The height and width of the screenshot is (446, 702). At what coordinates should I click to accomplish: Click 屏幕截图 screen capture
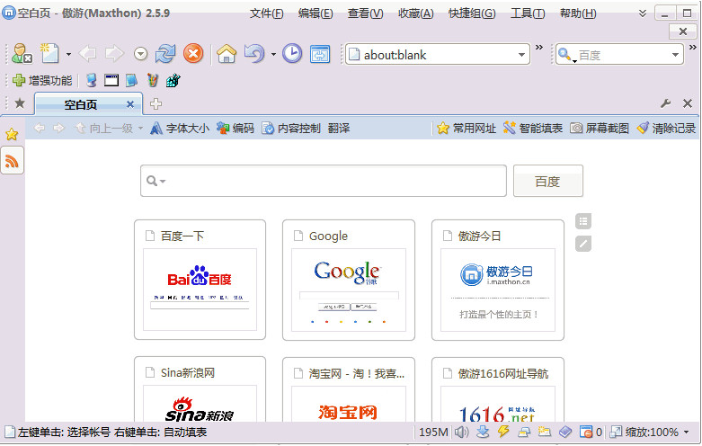click(600, 129)
